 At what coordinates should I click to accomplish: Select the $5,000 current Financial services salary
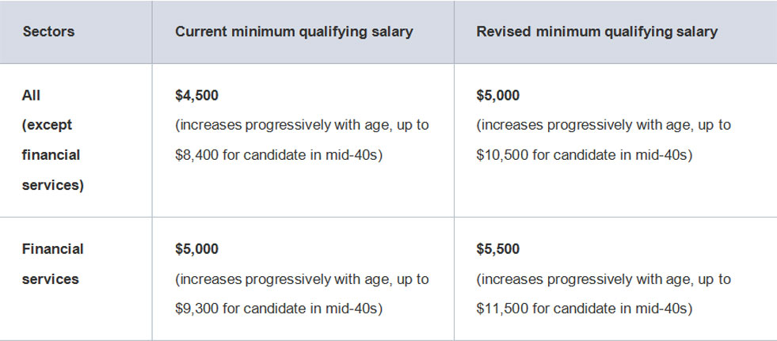pyautogui.click(x=196, y=249)
